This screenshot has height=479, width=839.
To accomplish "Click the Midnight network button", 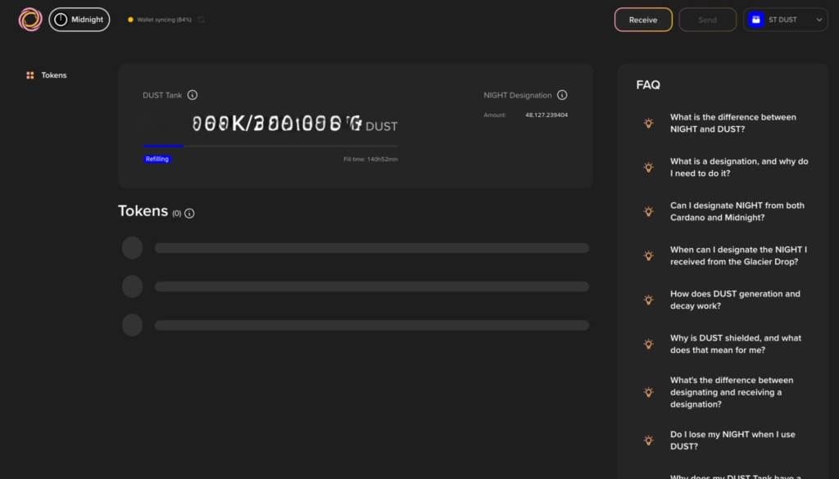I will point(79,20).
